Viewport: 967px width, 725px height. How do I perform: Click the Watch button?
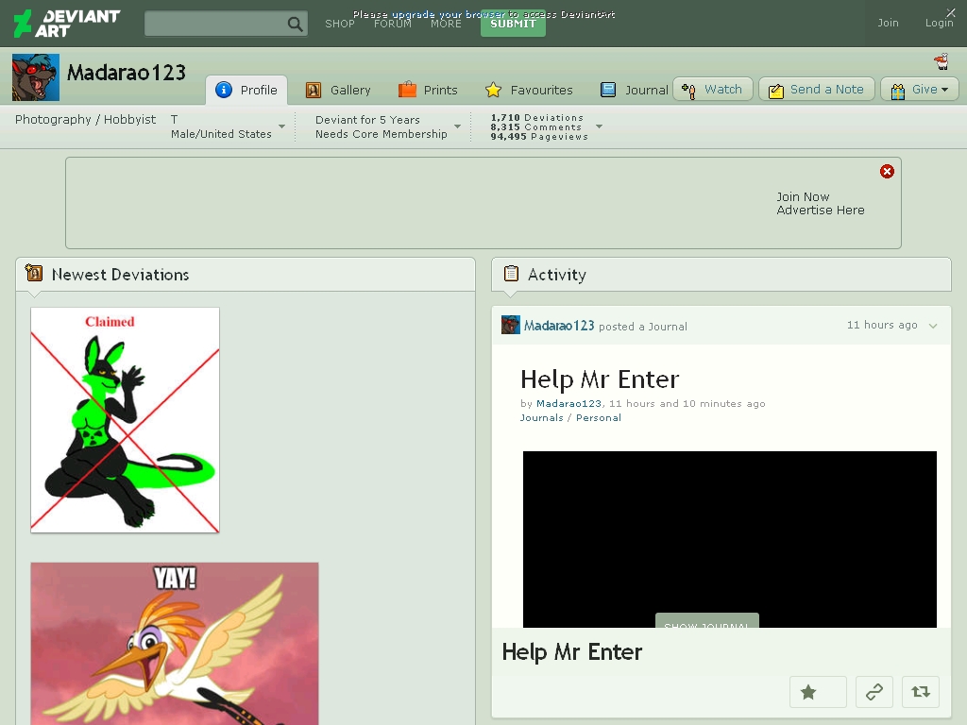pos(712,90)
